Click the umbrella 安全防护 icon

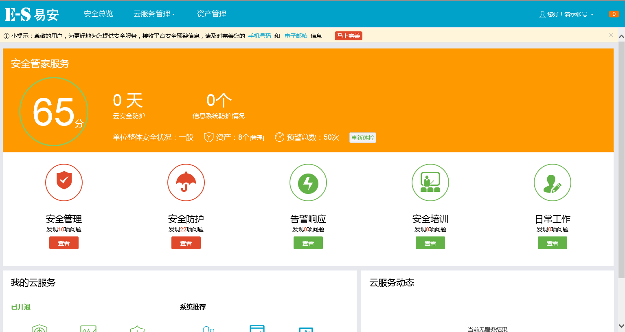[186, 182]
